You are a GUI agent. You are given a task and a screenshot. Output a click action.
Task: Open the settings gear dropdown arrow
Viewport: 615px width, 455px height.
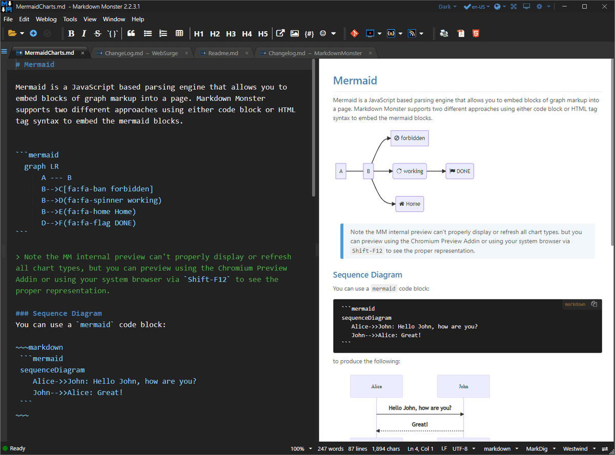(549, 7)
